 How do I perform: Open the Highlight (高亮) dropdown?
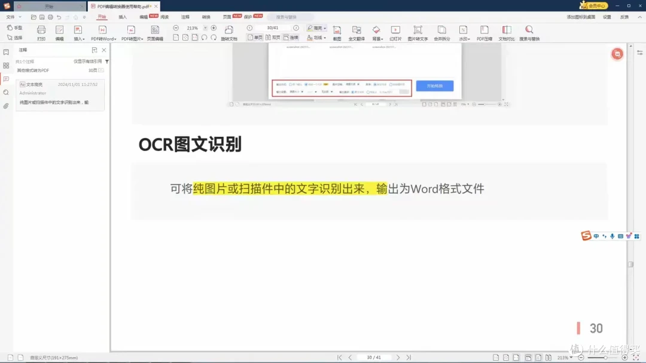pos(325,28)
